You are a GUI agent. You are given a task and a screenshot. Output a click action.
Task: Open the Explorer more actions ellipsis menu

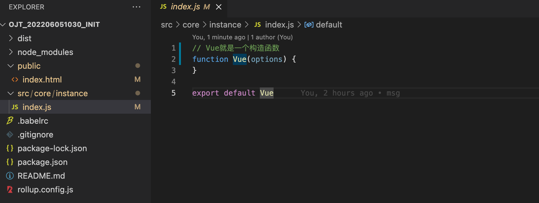[x=136, y=7]
